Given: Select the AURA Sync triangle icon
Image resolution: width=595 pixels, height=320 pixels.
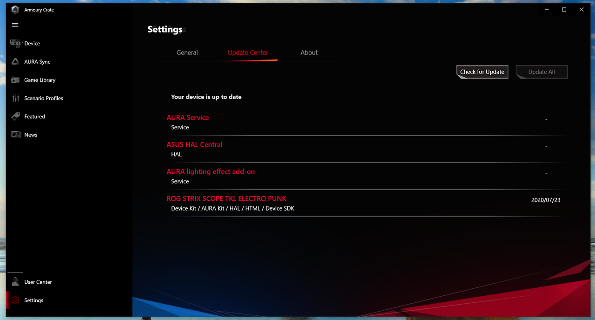Looking at the screenshot, I should (15, 61).
